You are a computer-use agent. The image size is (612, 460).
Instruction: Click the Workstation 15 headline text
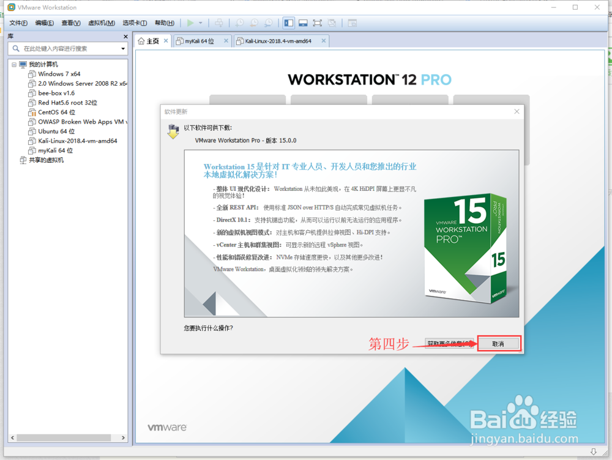pyautogui.click(x=310, y=171)
